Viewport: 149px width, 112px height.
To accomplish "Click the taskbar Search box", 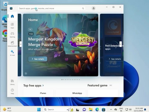I will pos(58,110).
